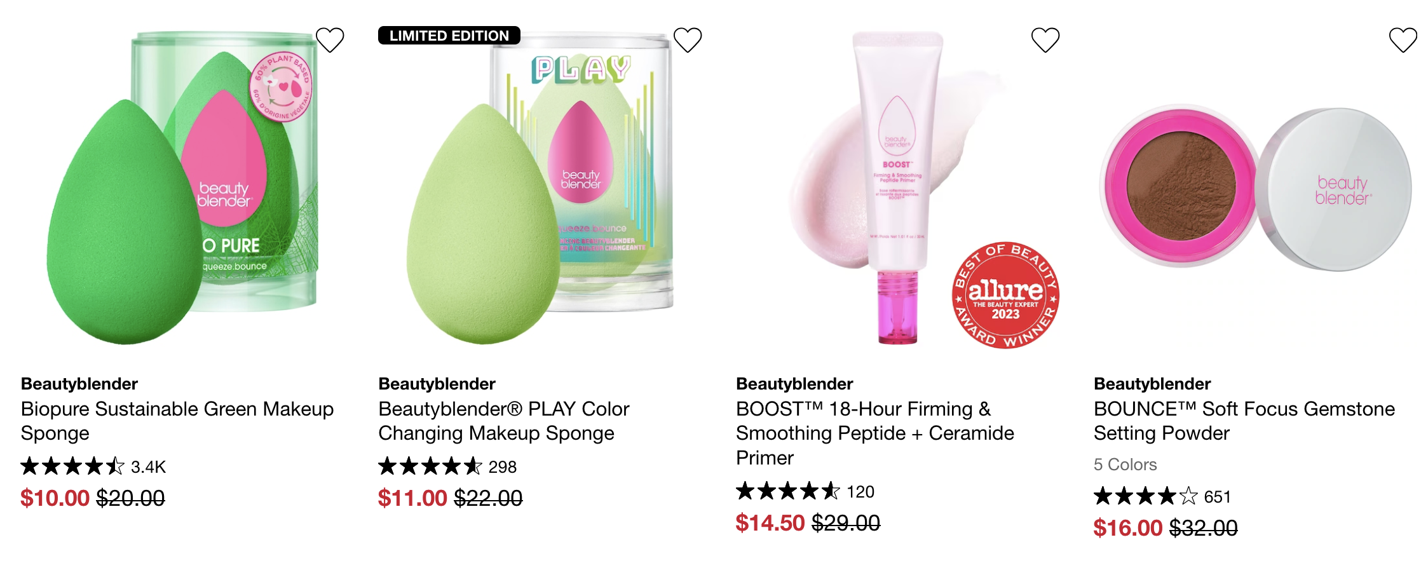The height and width of the screenshot is (563, 1421).
Task: View star rating with 120 reviews
Action: point(805,491)
